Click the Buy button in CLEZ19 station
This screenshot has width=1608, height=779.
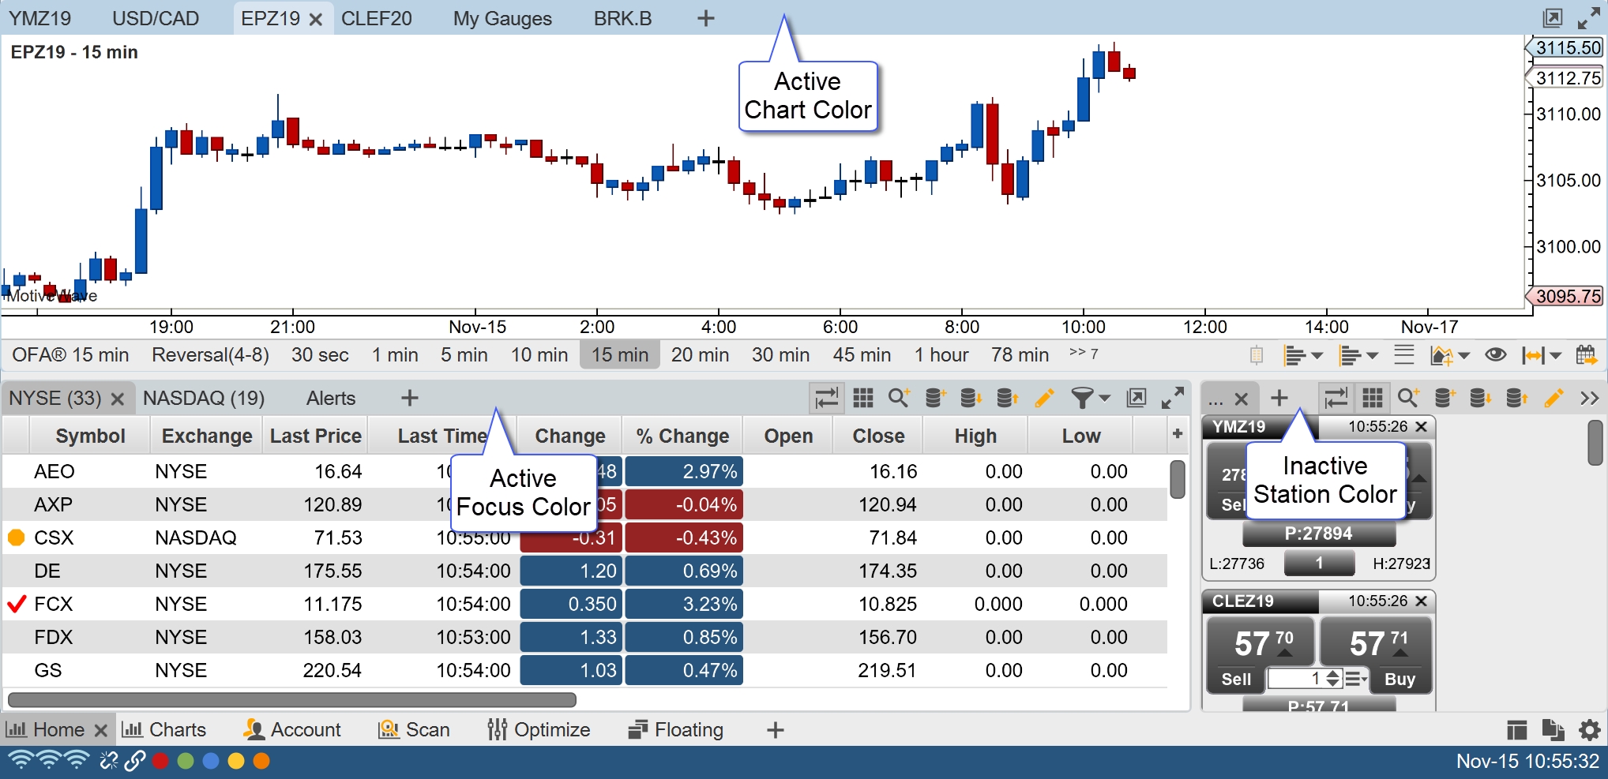(1399, 680)
